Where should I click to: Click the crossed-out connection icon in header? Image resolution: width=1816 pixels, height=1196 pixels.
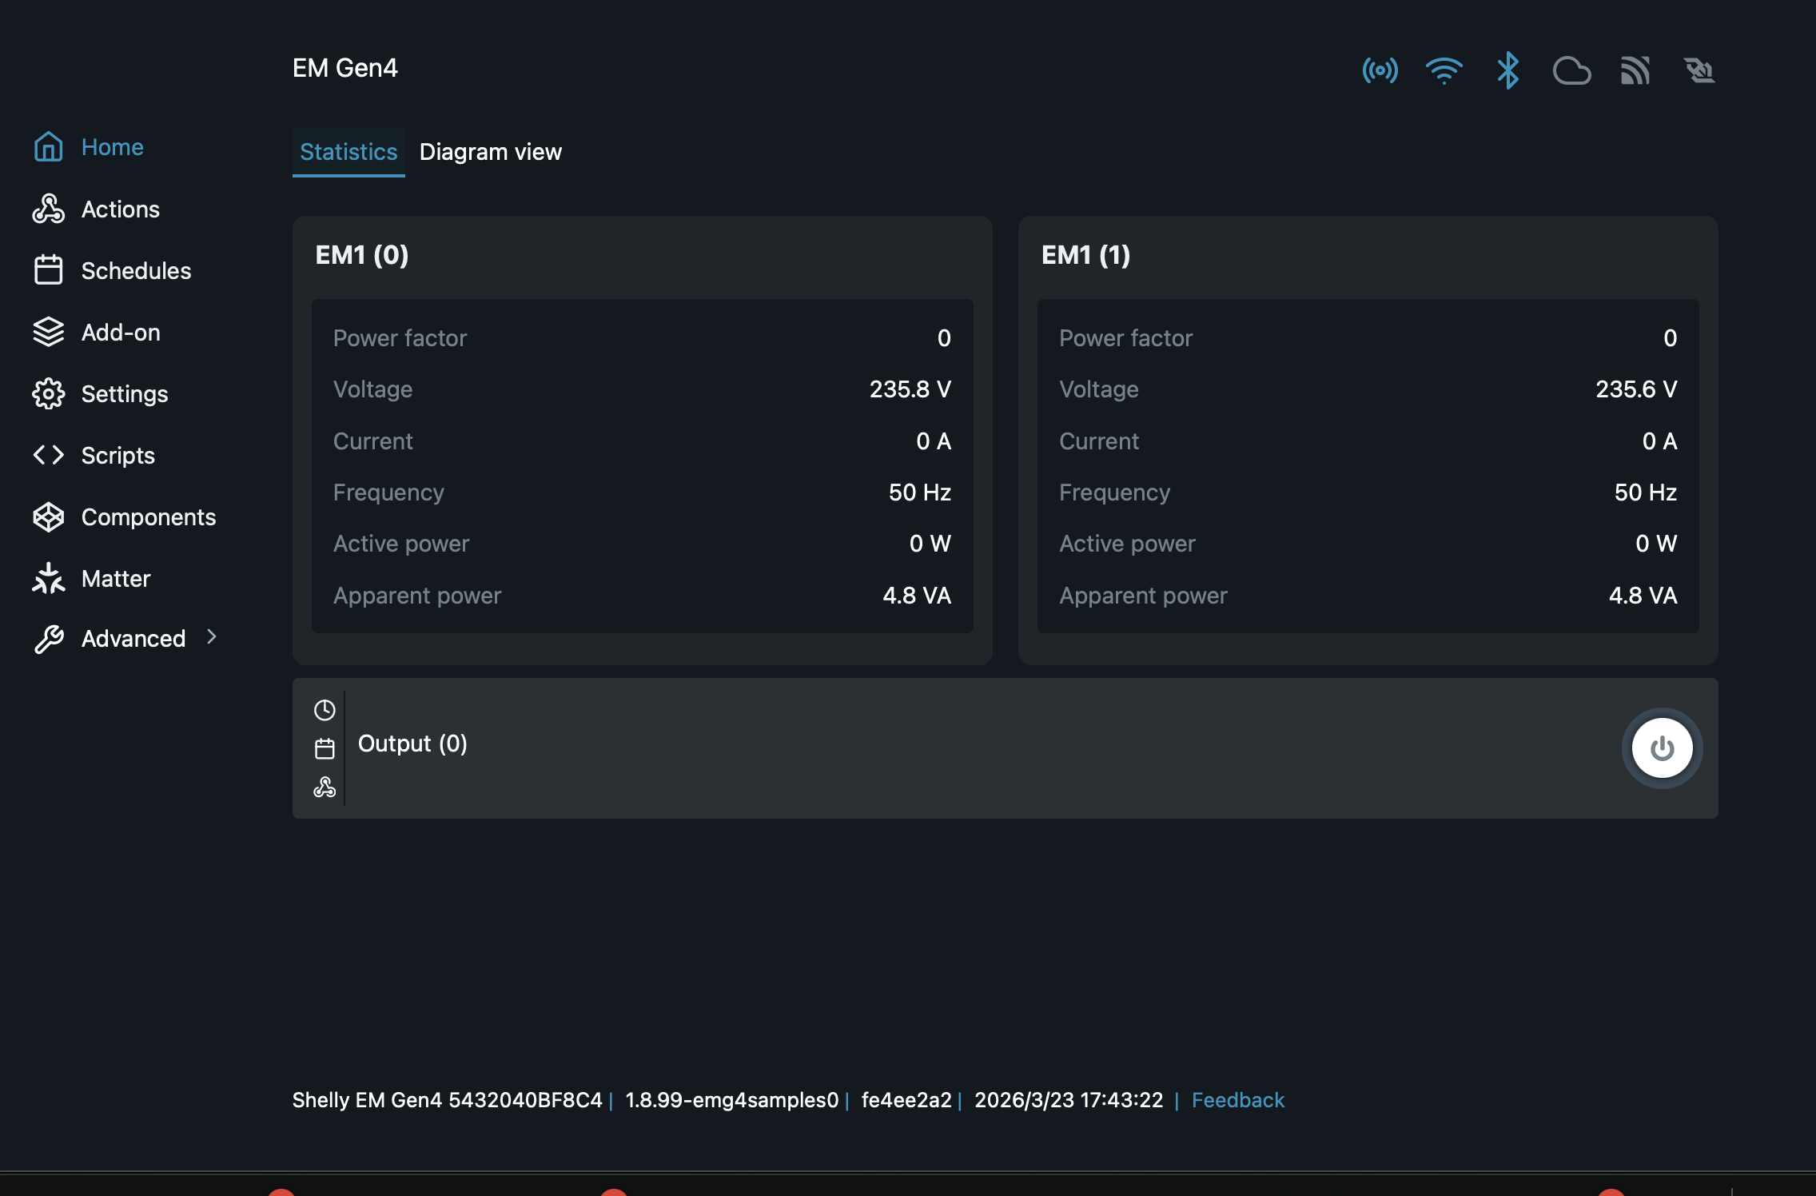[x=1699, y=70]
